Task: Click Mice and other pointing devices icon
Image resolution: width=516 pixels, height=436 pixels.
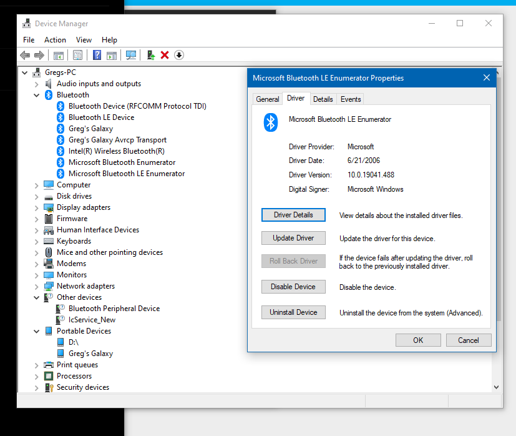Action: click(x=49, y=252)
